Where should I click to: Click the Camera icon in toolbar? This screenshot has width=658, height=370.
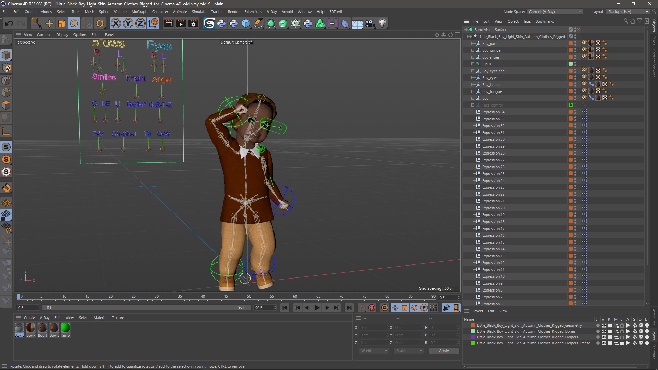[x=370, y=23]
